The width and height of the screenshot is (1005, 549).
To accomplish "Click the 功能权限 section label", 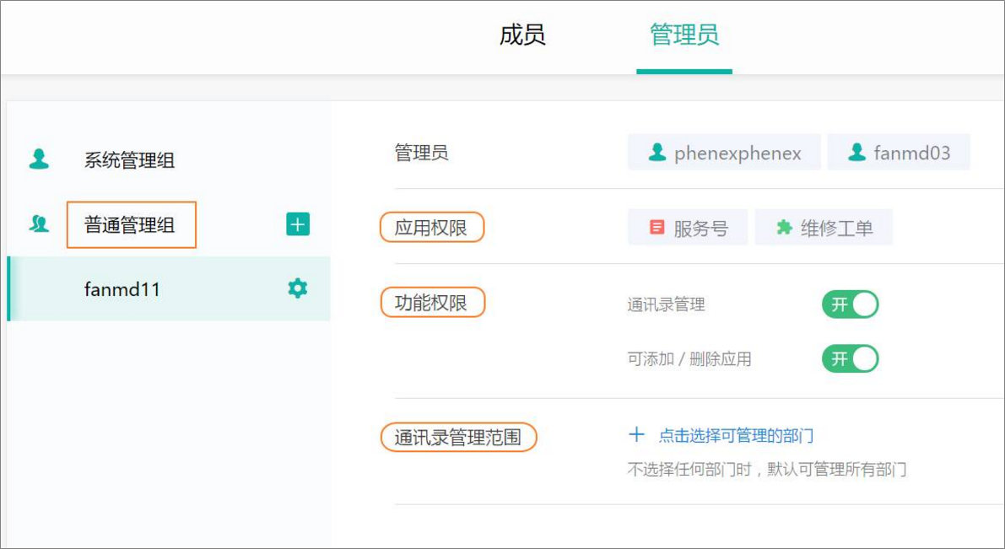I will [x=432, y=303].
